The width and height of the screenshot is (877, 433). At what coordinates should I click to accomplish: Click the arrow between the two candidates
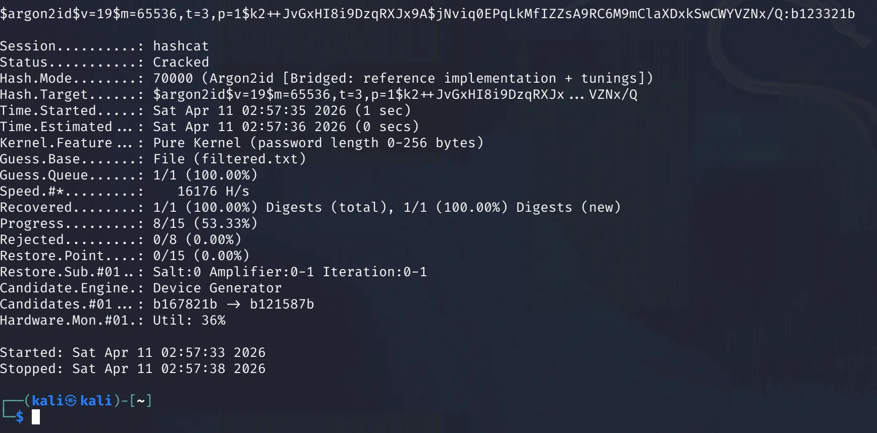pos(233,304)
